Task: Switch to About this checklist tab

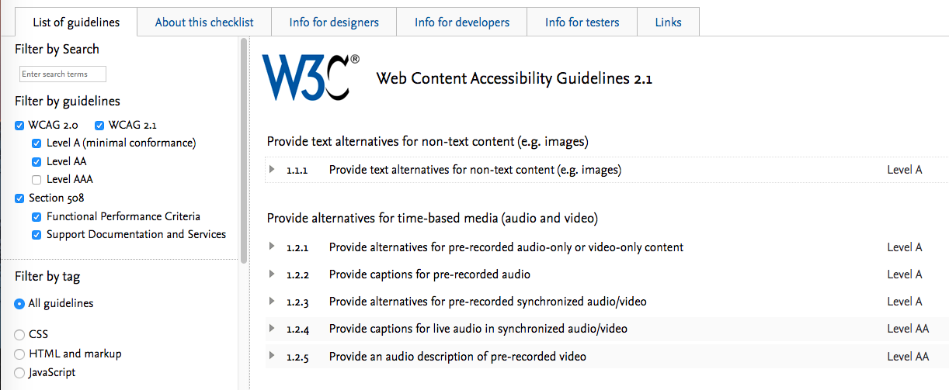Action: pyautogui.click(x=204, y=22)
